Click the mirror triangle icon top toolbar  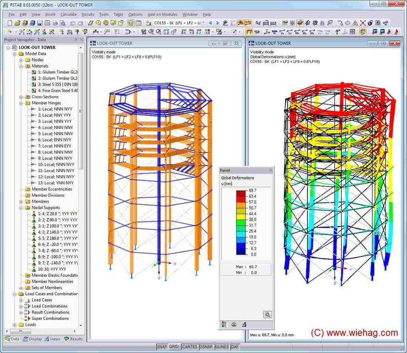tap(355, 23)
